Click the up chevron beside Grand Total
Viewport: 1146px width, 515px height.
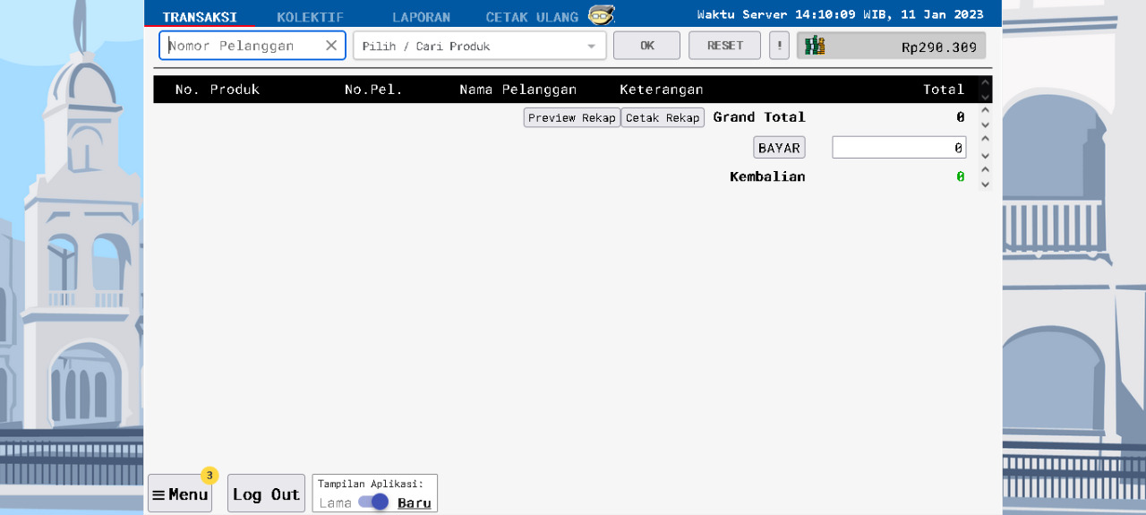point(985,110)
